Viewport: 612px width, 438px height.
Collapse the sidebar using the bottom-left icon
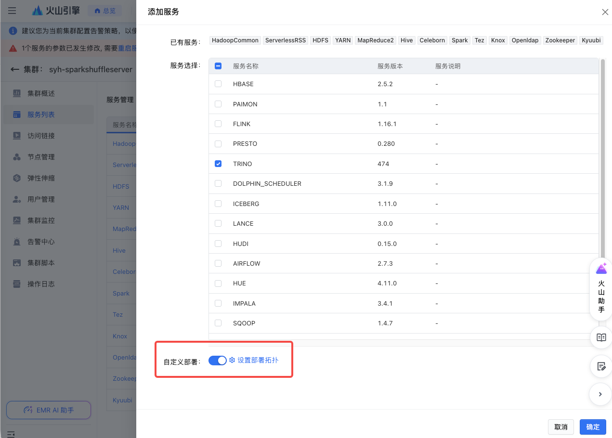pos(11,434)
